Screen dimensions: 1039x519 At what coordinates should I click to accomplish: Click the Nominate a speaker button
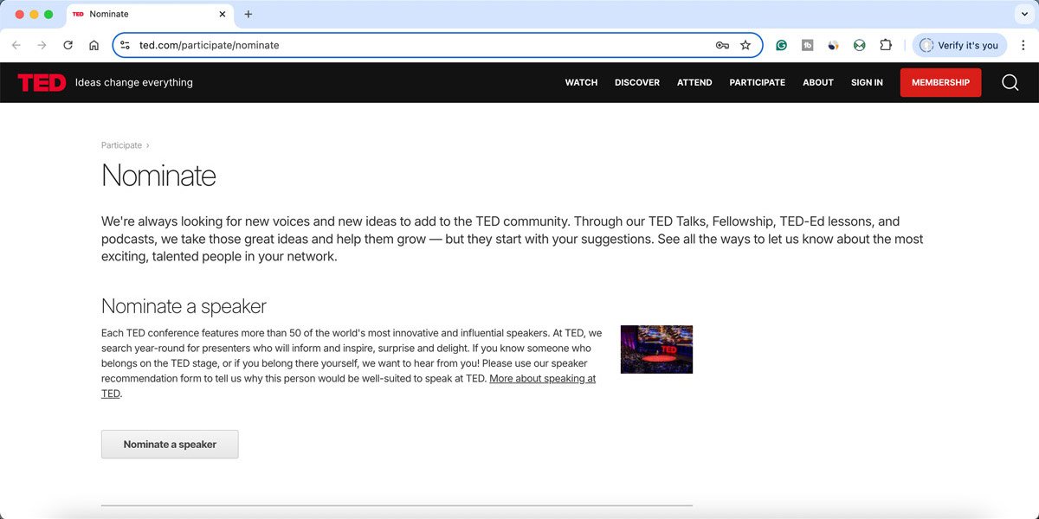(x=170, y=445)
